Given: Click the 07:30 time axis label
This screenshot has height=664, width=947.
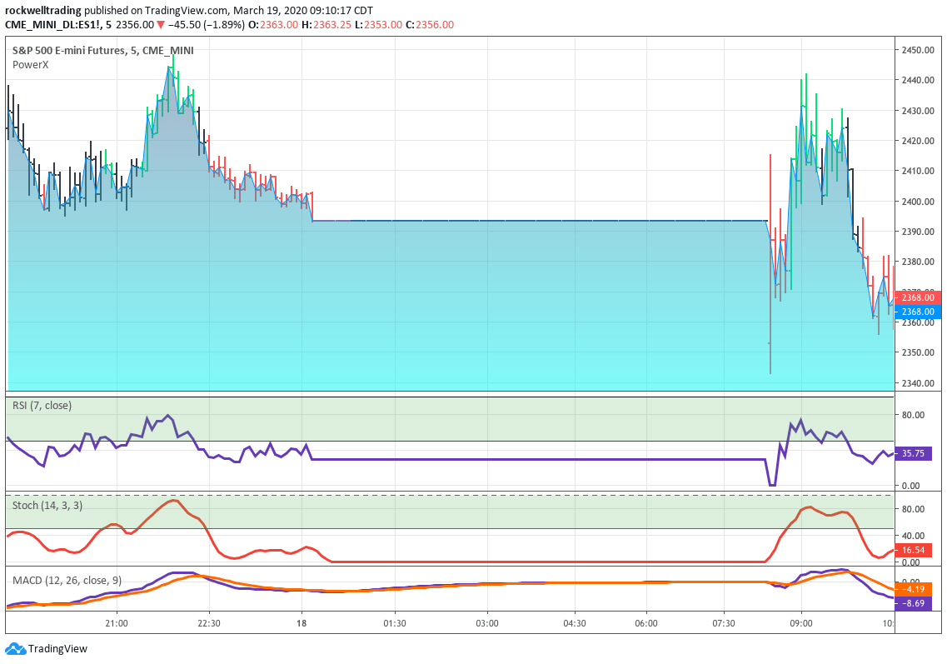Looking at the screenshot, I should point(724,623).
